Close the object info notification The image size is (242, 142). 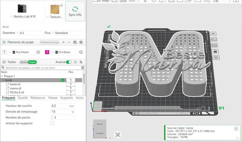[x=236, y=129]
